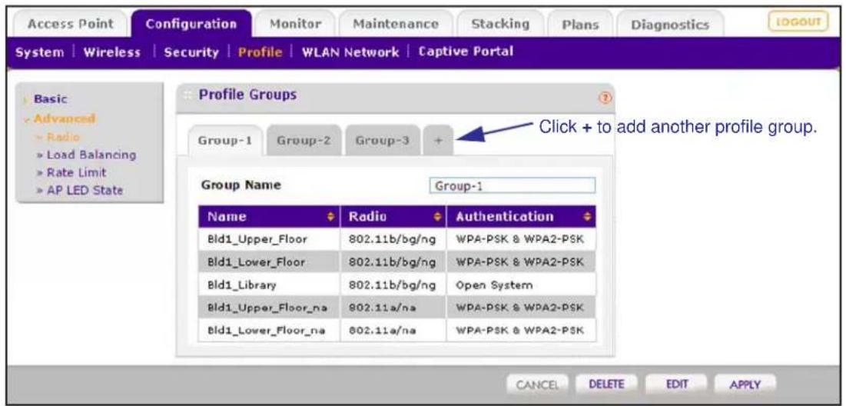Click the LOGOUT button
846x406 pixels.
[x=798, y=22]
